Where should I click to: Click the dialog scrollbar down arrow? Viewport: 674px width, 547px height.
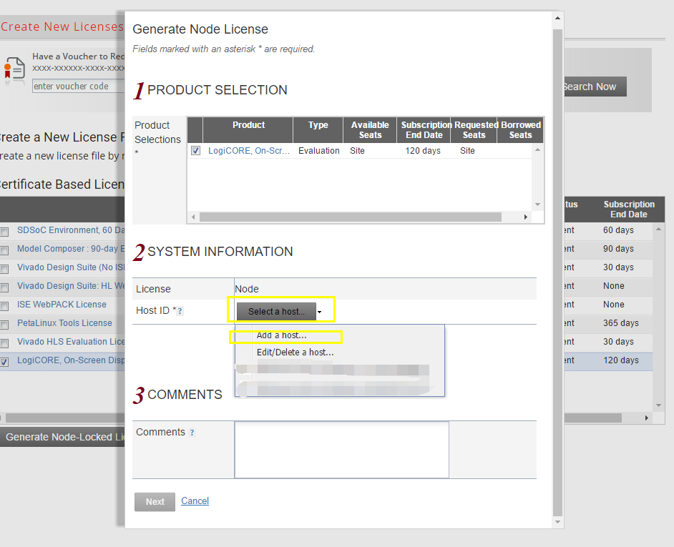click(557, 522)
